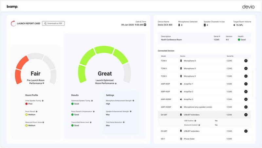The image size is (262, 148).
Task: Click the AMP-450P model cell for Amplifier 1
Action: pos(165,84)
